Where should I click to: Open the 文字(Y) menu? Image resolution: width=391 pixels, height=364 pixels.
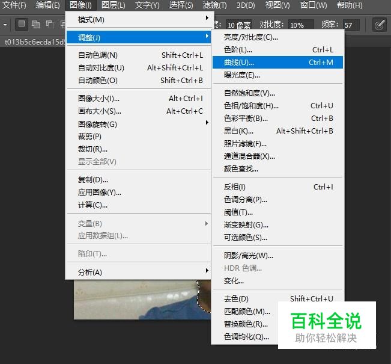click(x=147, y=5)
